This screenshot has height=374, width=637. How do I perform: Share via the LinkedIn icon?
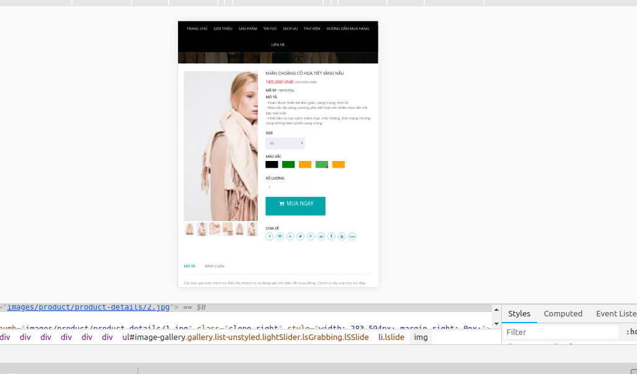pos(321,237)
